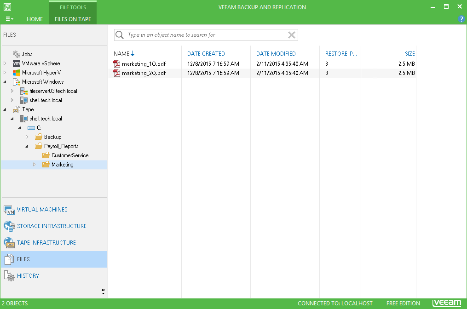Switch to the HOME tab
Image resolution: width=467 pixels, height=309 pixels.
[x=35, y=19]
